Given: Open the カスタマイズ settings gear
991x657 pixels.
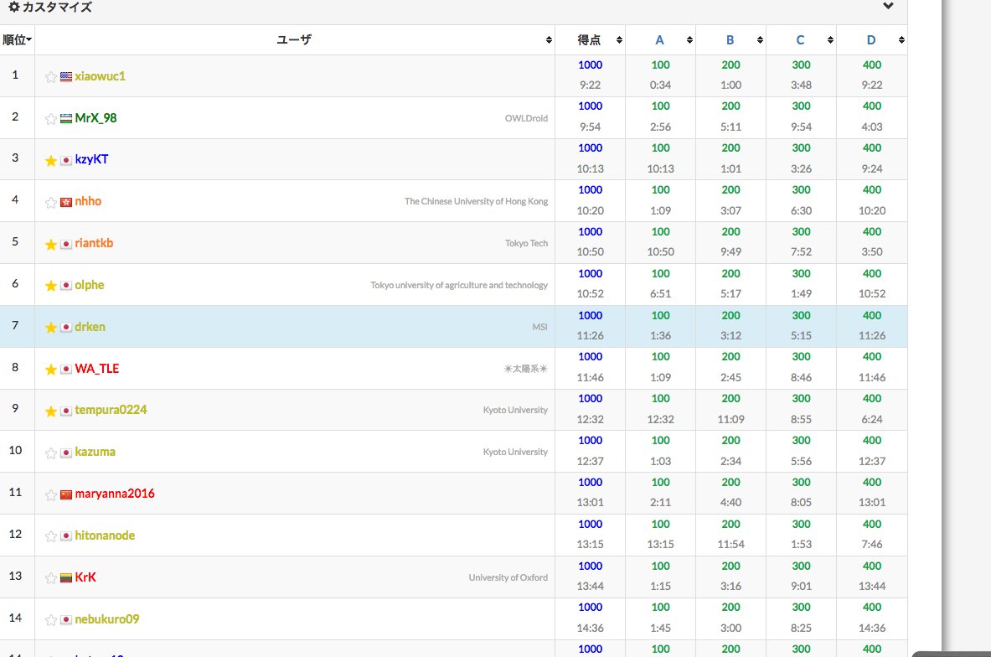Looking at the screenshot, I should [x=12, y=7].
